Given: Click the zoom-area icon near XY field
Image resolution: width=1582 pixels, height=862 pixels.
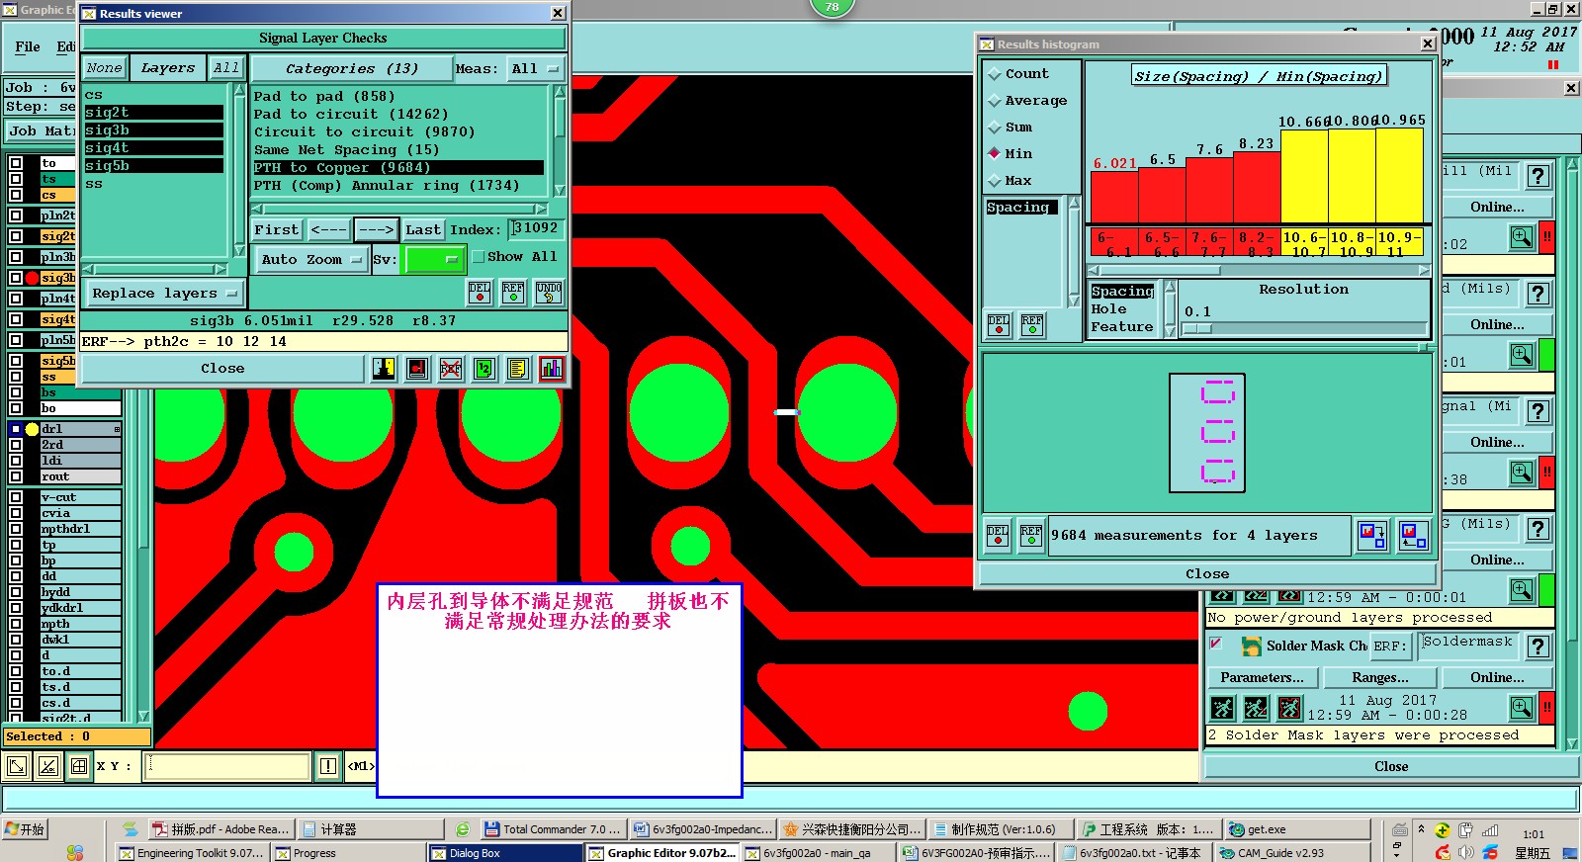Looking at the screenshot, I should coord(17,766).
